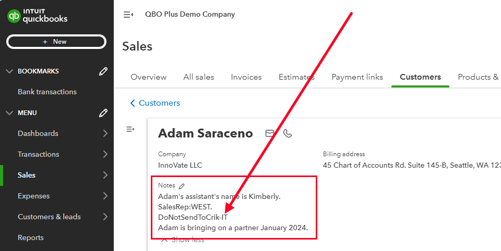Open Bank transactions bookmark

click(47, 92)
